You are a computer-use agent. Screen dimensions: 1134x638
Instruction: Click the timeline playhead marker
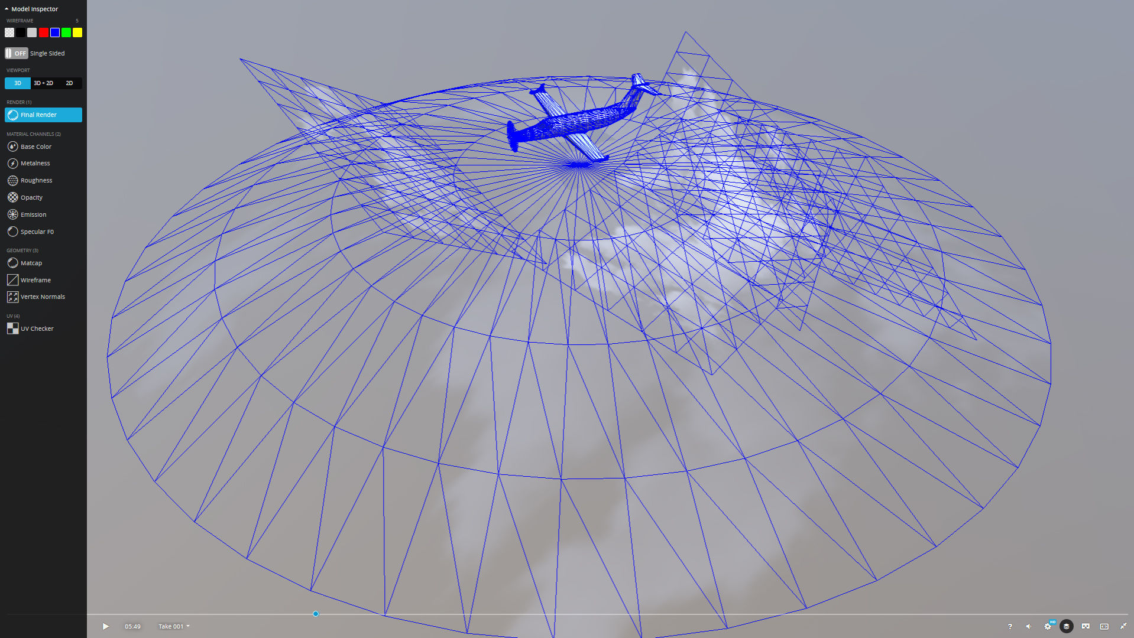(316, 614)
